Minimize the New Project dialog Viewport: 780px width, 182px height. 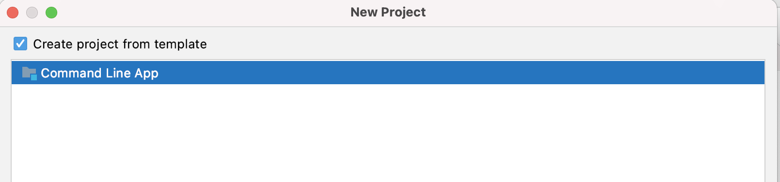(32, 13)
